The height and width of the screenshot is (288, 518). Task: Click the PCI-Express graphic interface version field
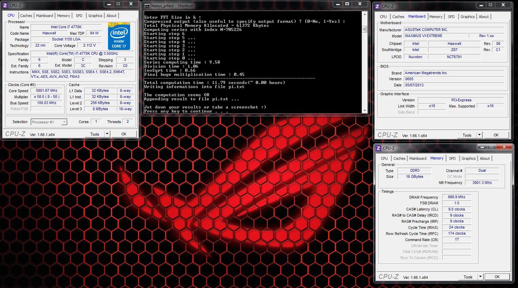[461, 100]
